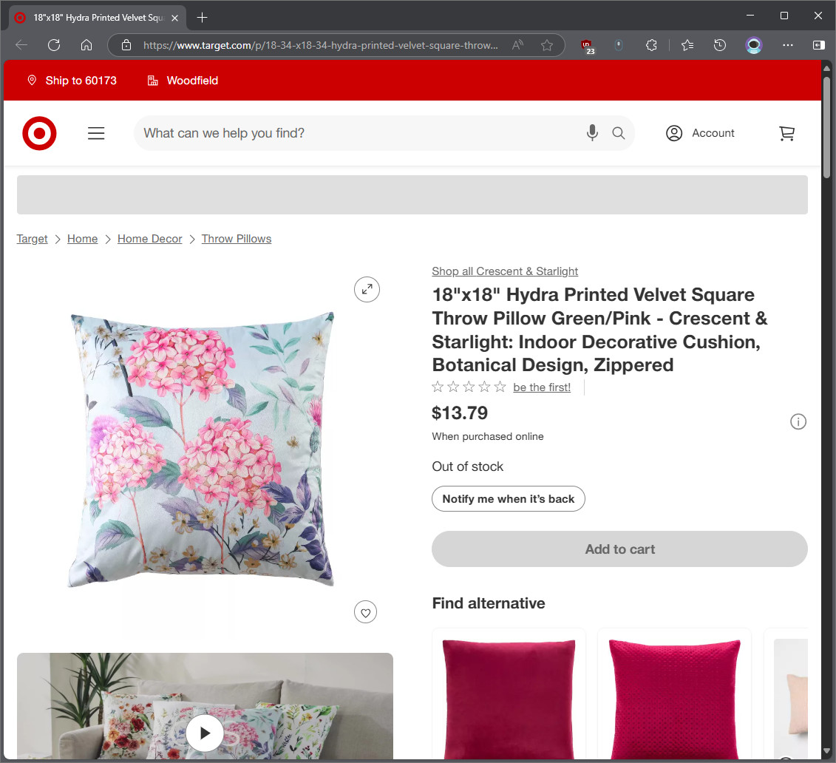
Task: Open browser profile avatar
Action: [x=754, y=45]
